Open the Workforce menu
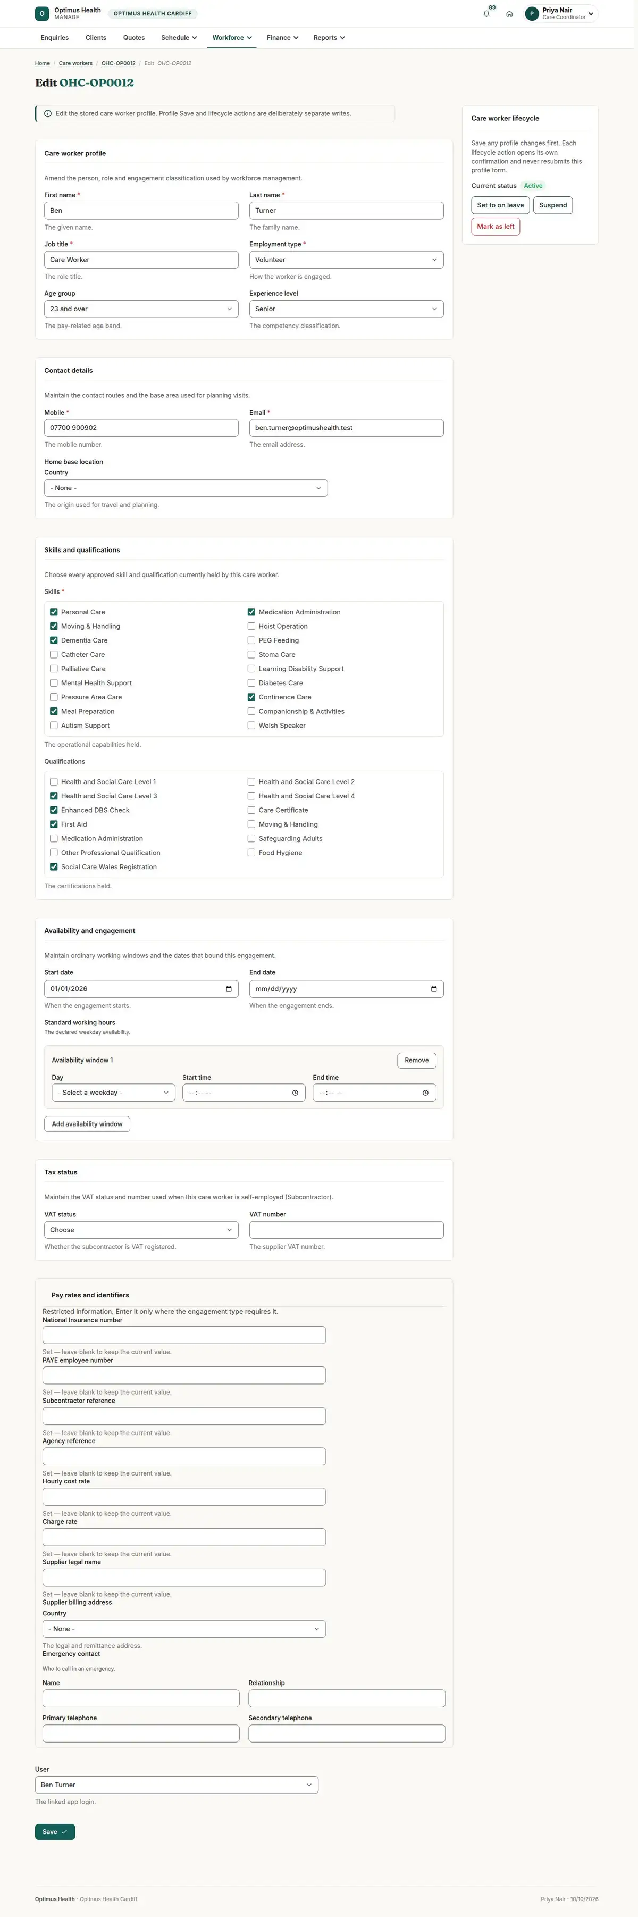Image resolution: width=638 pixels, height=1917 pixels. (232, 37)
